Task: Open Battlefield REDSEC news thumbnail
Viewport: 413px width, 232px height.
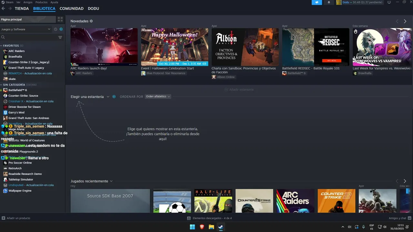Action: coord(316,47)
